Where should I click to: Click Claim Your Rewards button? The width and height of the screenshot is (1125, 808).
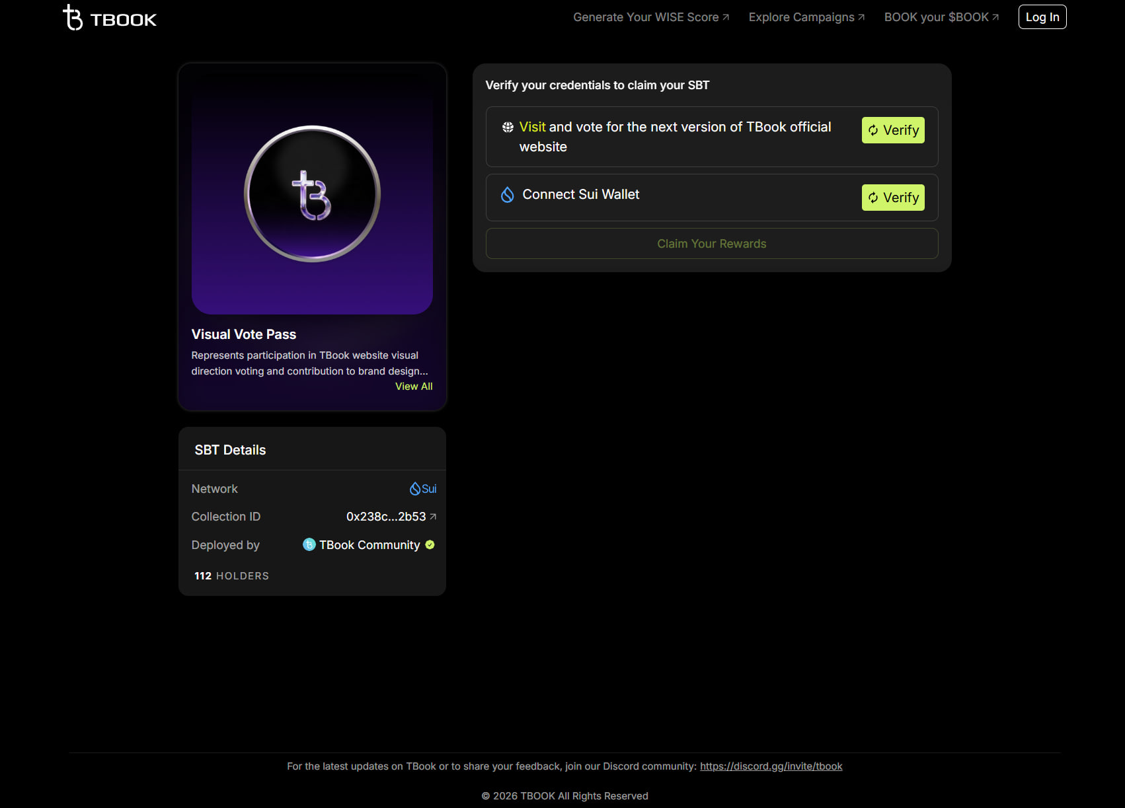(x=712, y=244)
